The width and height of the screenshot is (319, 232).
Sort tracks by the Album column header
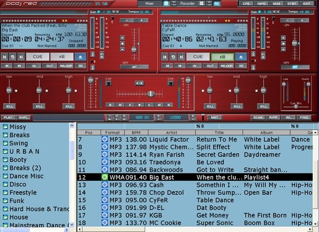(266, 132)
